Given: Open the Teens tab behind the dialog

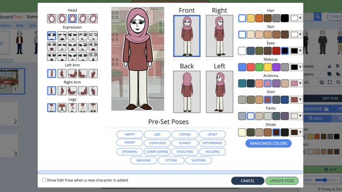Looking at the screenshot, I should click(x=5, y=25).
